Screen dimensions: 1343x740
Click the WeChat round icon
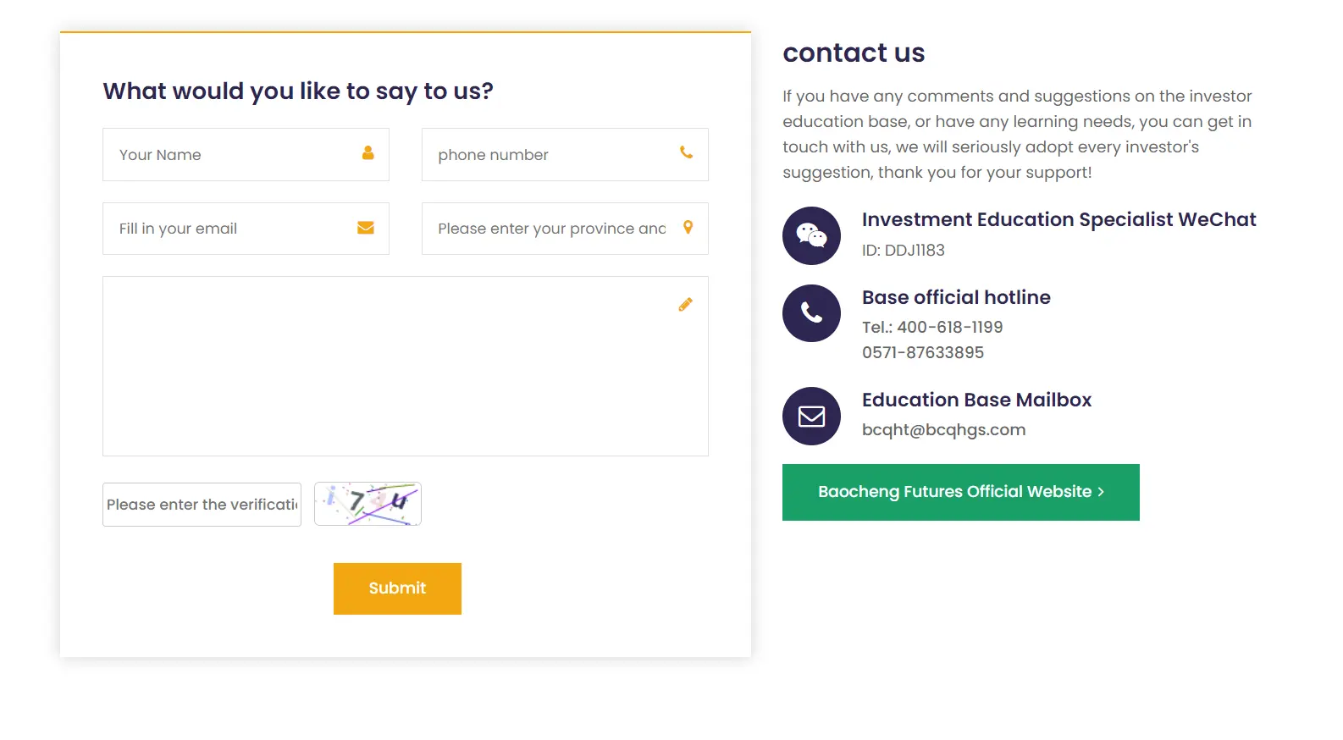[x=811, y=235]
